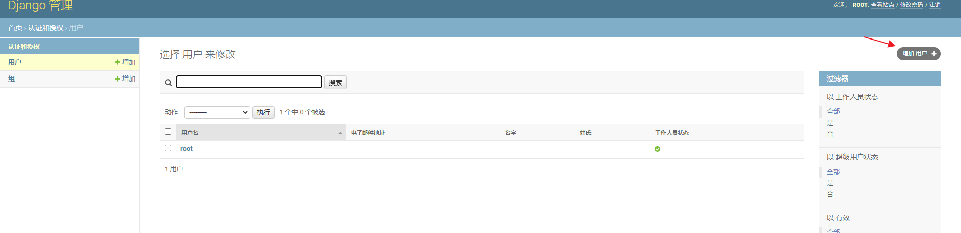Go to 首页 in breadcrumb
This screenshot has height=233, width=961.
15,28
